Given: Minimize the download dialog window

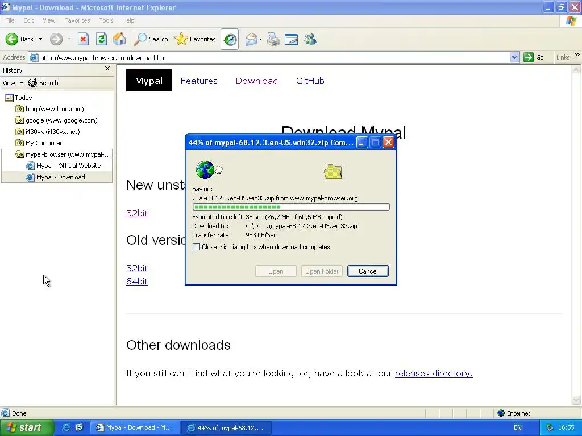Looking at the screenshot, I should coord(362,142).
